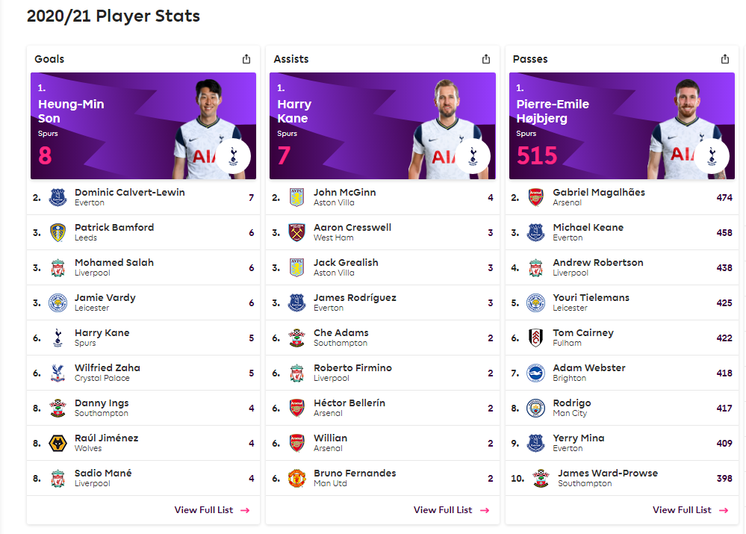Click the Brighton crest beside Adam Webster

(x=535, y=373)
